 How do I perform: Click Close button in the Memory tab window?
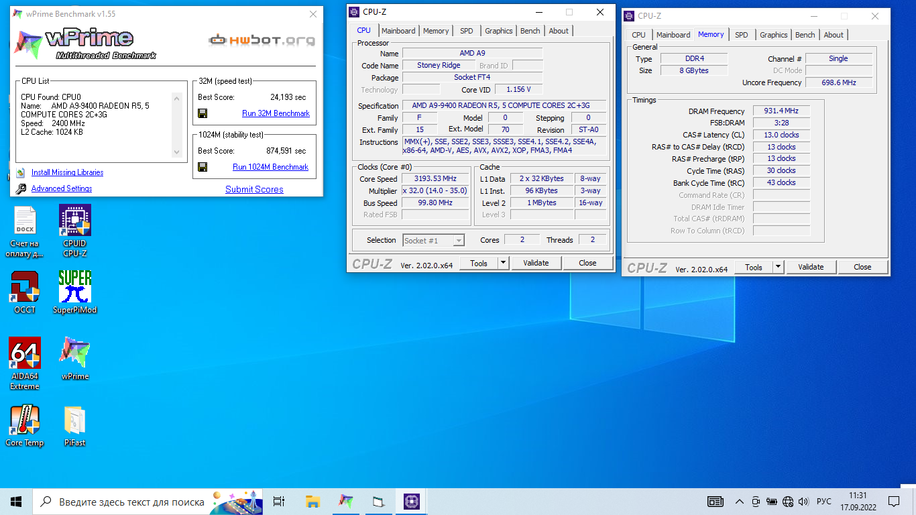click(862, 267)
